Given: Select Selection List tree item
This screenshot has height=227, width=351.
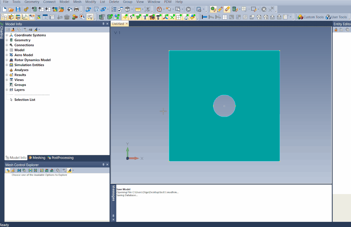Looking at the screenshot, I should click(25, 100).
